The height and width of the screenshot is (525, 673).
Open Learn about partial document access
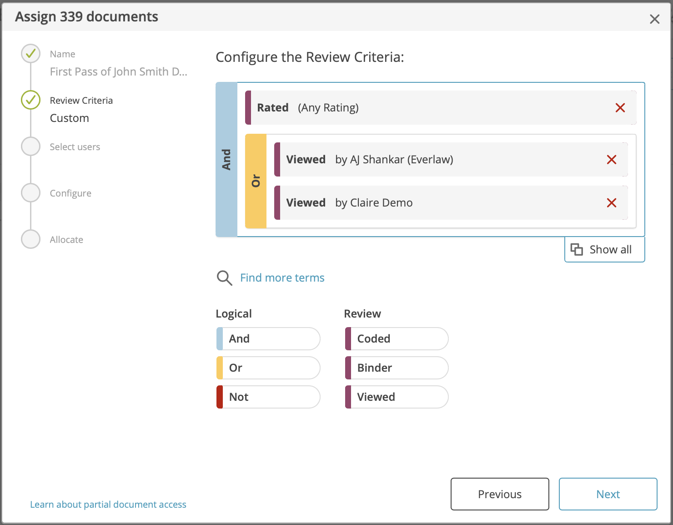tap(108, 504)
